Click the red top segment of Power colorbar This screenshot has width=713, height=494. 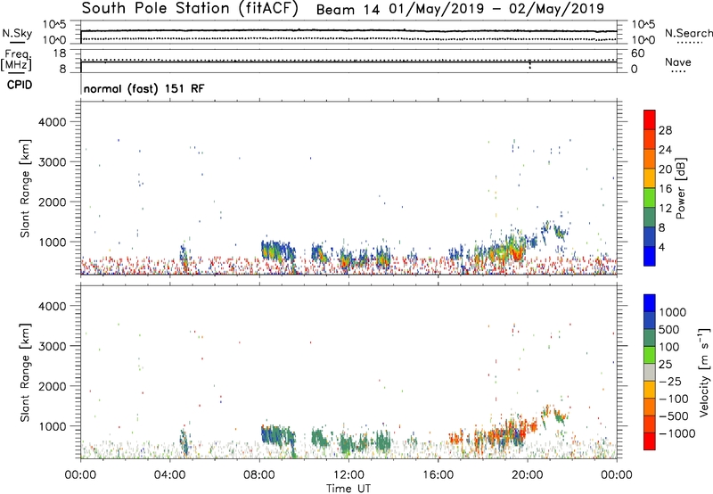(x=650, y=120)
